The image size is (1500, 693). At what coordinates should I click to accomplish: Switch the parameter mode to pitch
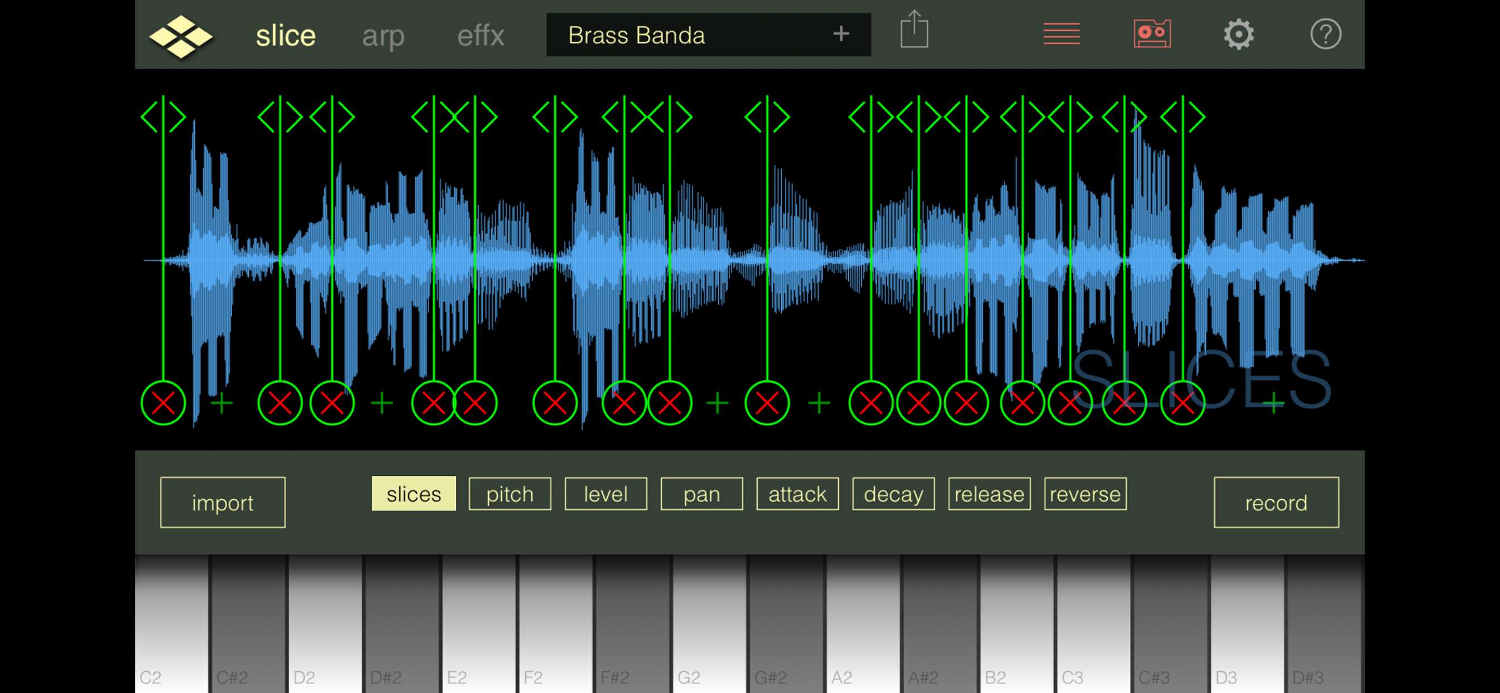click(509, 494)
